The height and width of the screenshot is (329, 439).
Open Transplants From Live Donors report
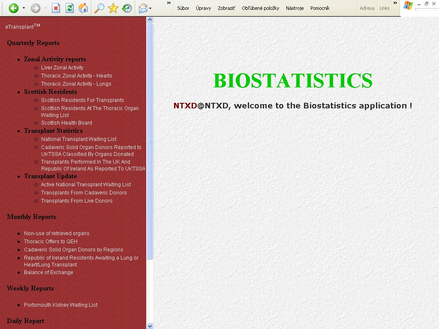77,200
